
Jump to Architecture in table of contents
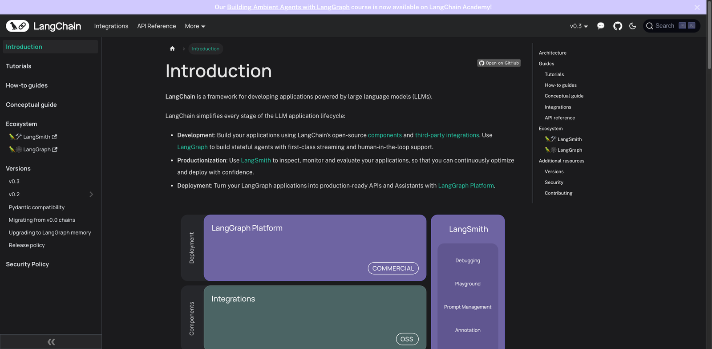coord(553,53)
